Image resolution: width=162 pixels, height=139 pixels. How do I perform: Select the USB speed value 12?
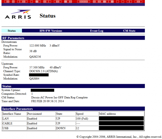[x=87, y=128]
